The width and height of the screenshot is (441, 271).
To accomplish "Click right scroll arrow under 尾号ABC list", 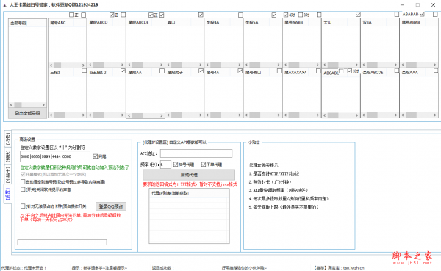I will click(x=83, y=65).
